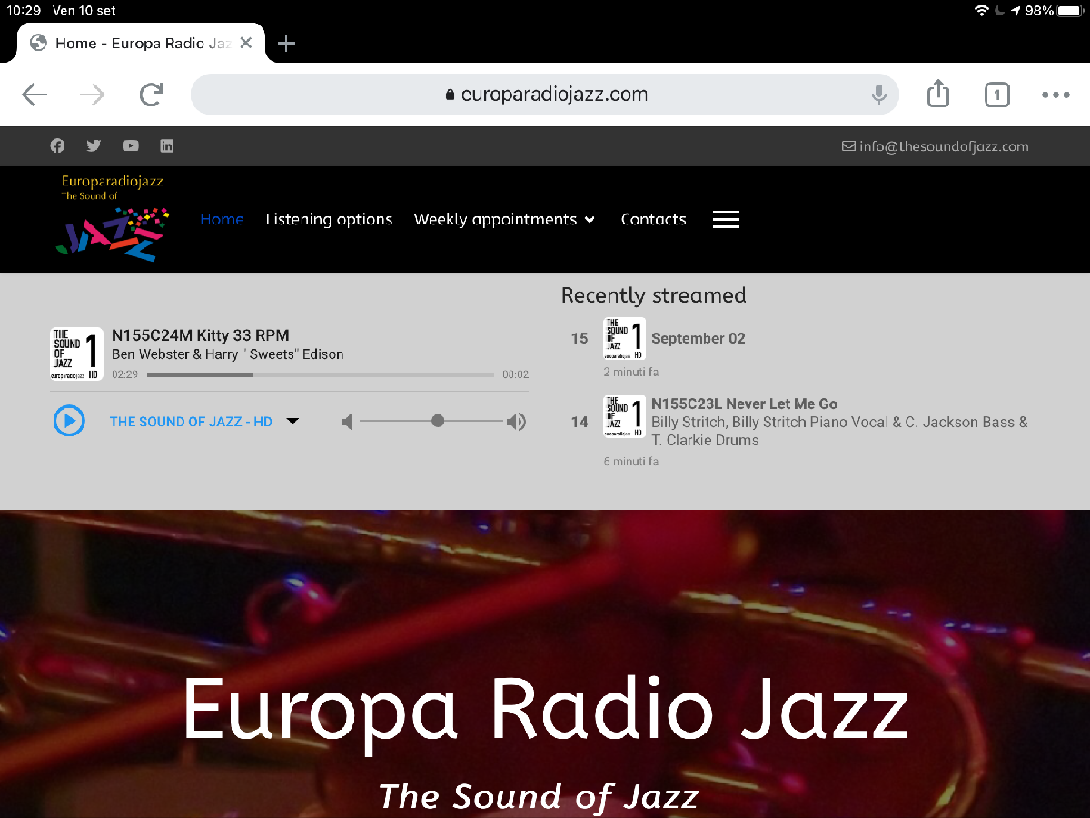
Task: Open the hamburger menu icon
Action: point(726,219)
